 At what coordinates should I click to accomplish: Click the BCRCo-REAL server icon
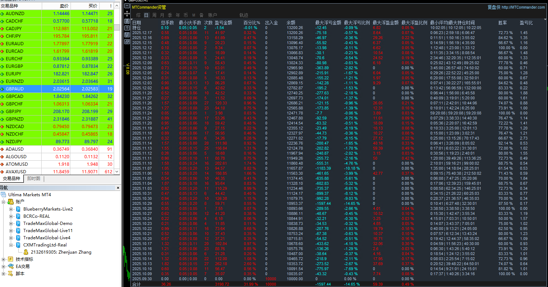point(18,216)
